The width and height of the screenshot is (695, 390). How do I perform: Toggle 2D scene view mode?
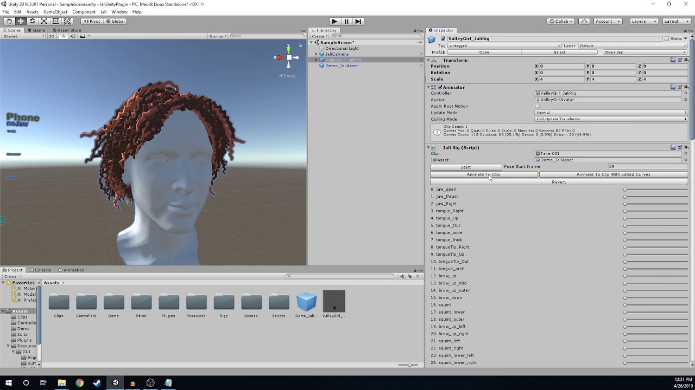52,36
